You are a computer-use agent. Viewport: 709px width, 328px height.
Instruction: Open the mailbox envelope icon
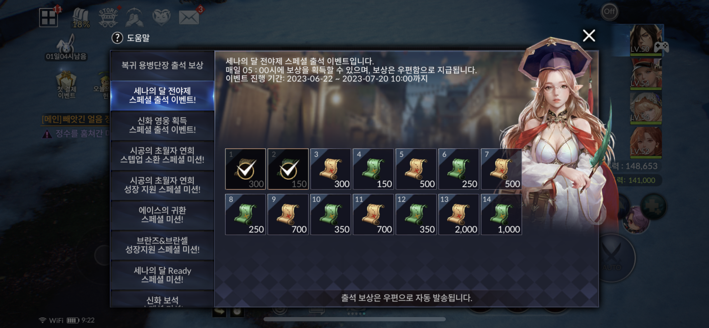[x=189, y=17]
